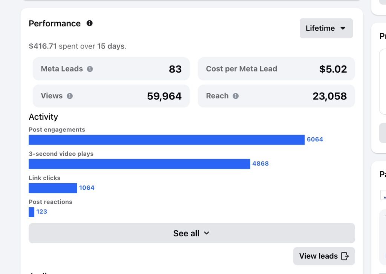This screenshot has height=274, width=386.
Task: Open the Lifetime date range dropdown
Action: [x=326, y=28]
